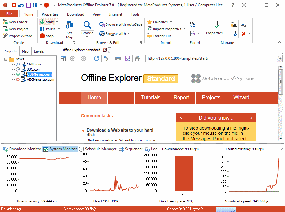Open the browser Print icon
Viewport: 285px width, 212px height.
tap(118, 58)
